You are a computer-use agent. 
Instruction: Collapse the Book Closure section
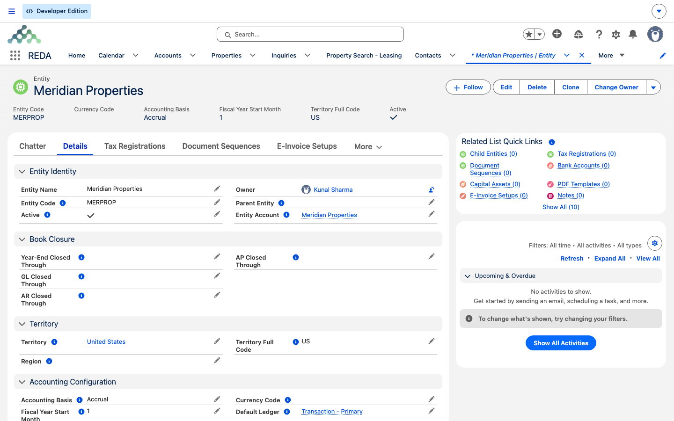click(22, 240)
